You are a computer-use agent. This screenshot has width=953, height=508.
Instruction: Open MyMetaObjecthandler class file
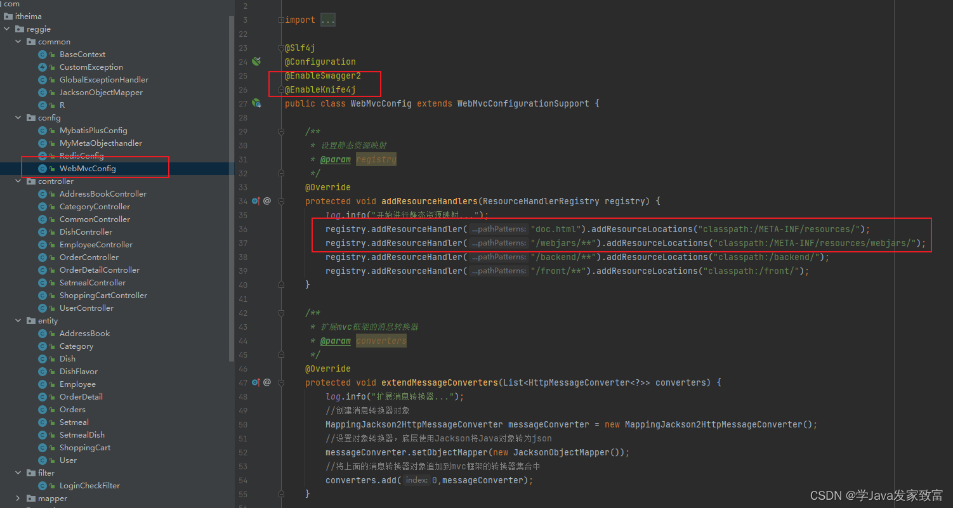point(101,143)
